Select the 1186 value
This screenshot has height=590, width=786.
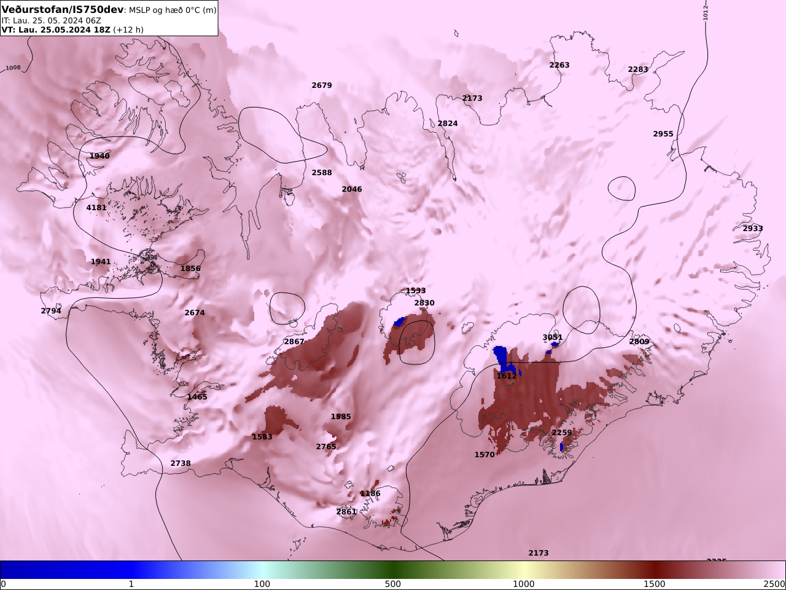[370, 494]
